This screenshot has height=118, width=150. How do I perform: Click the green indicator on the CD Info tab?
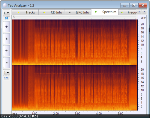44,12
